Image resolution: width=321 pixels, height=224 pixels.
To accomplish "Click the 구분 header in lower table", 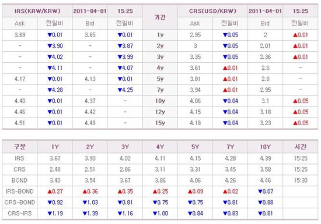I will coord(20,147).
